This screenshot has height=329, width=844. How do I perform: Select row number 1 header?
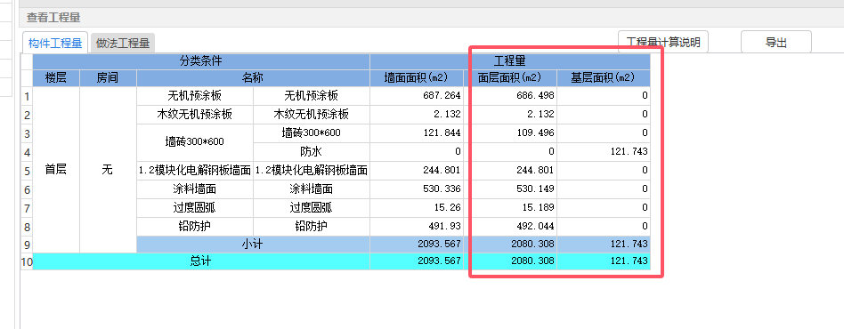[x=27, y=97]
